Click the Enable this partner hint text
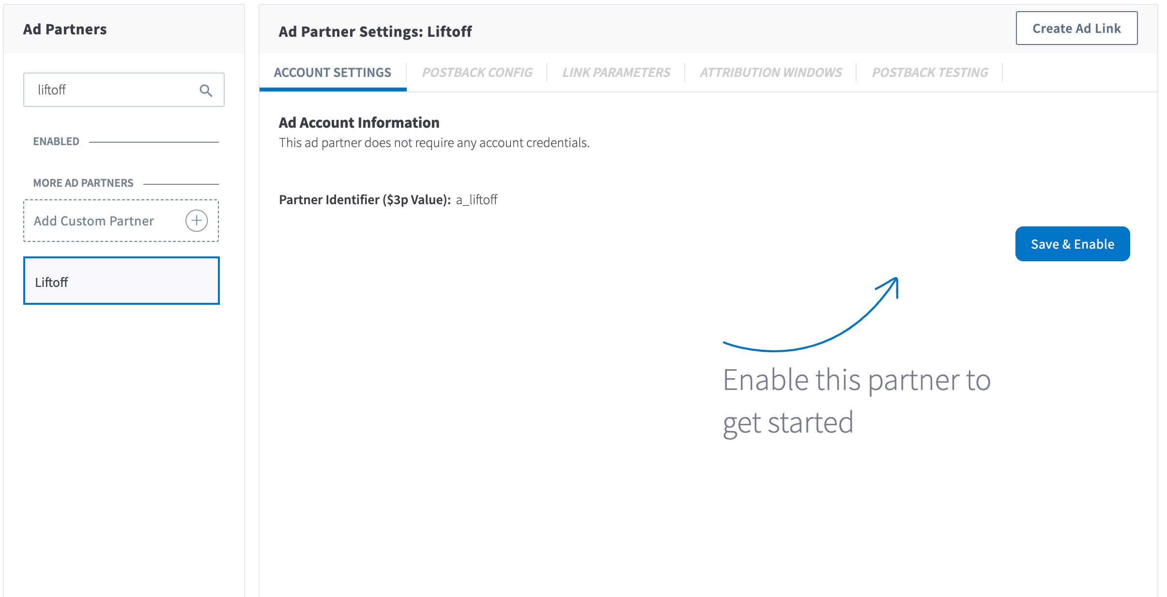The image size is (1167, 597). pos(857,402)
